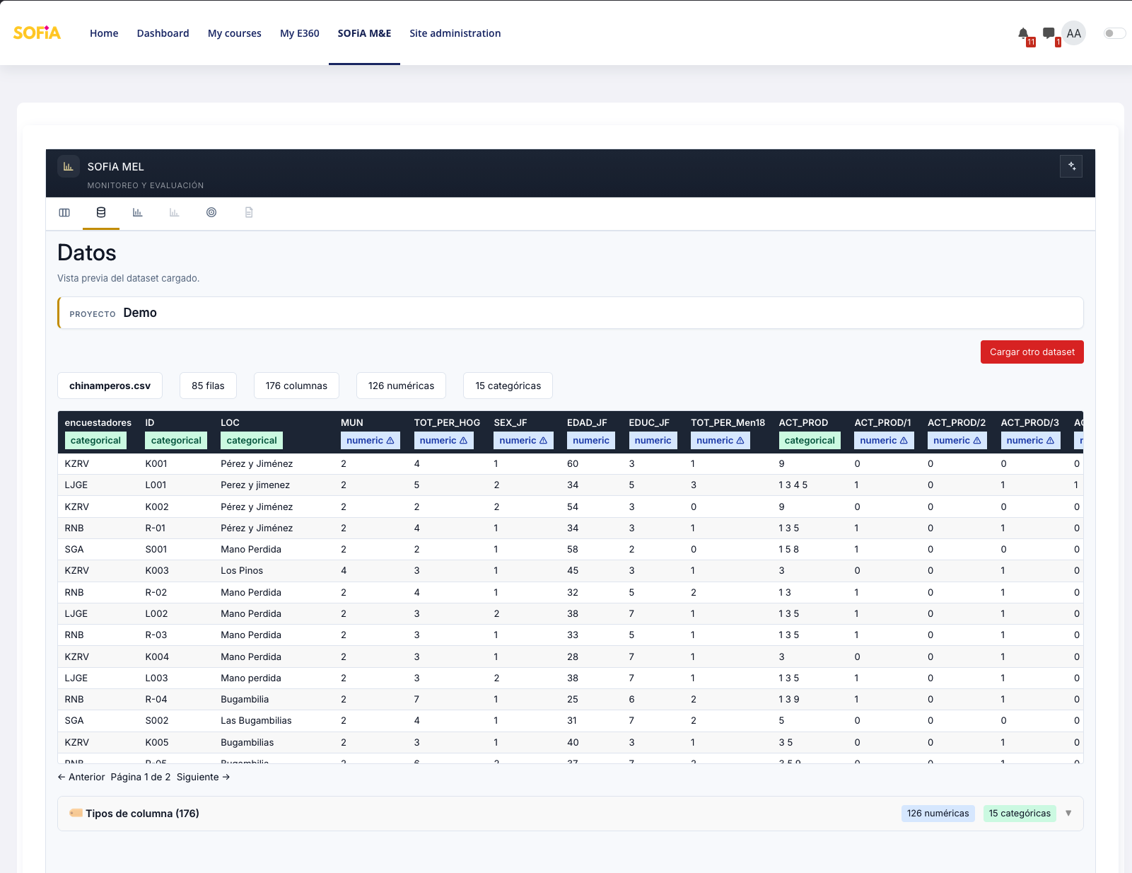This screenshot has height=873, width=1132.
Task: Open the Site administration menu item
Action: pyautogui.click(x=455, y=33)
